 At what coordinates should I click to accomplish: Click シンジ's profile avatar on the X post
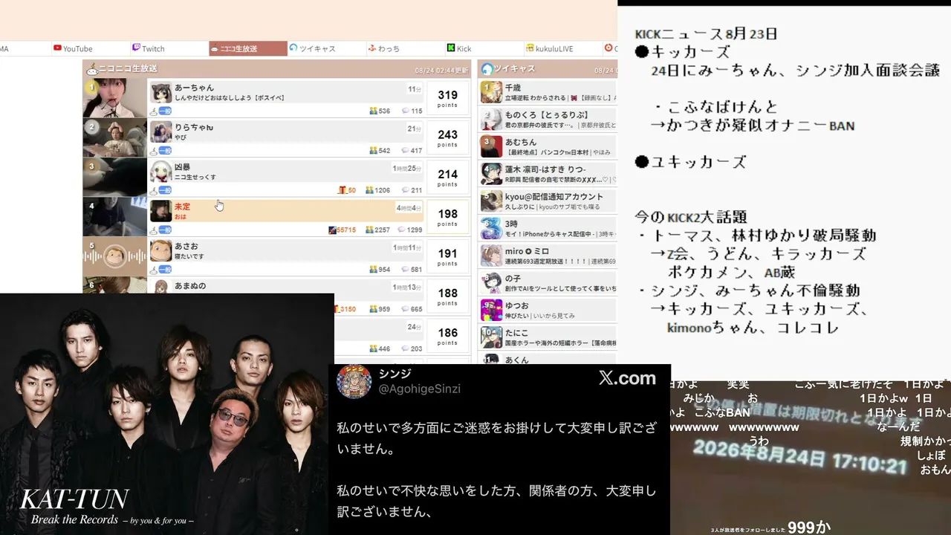(x=354, y=381)
